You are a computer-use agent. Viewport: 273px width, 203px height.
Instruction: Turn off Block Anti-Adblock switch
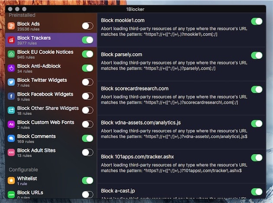[88, 68]
